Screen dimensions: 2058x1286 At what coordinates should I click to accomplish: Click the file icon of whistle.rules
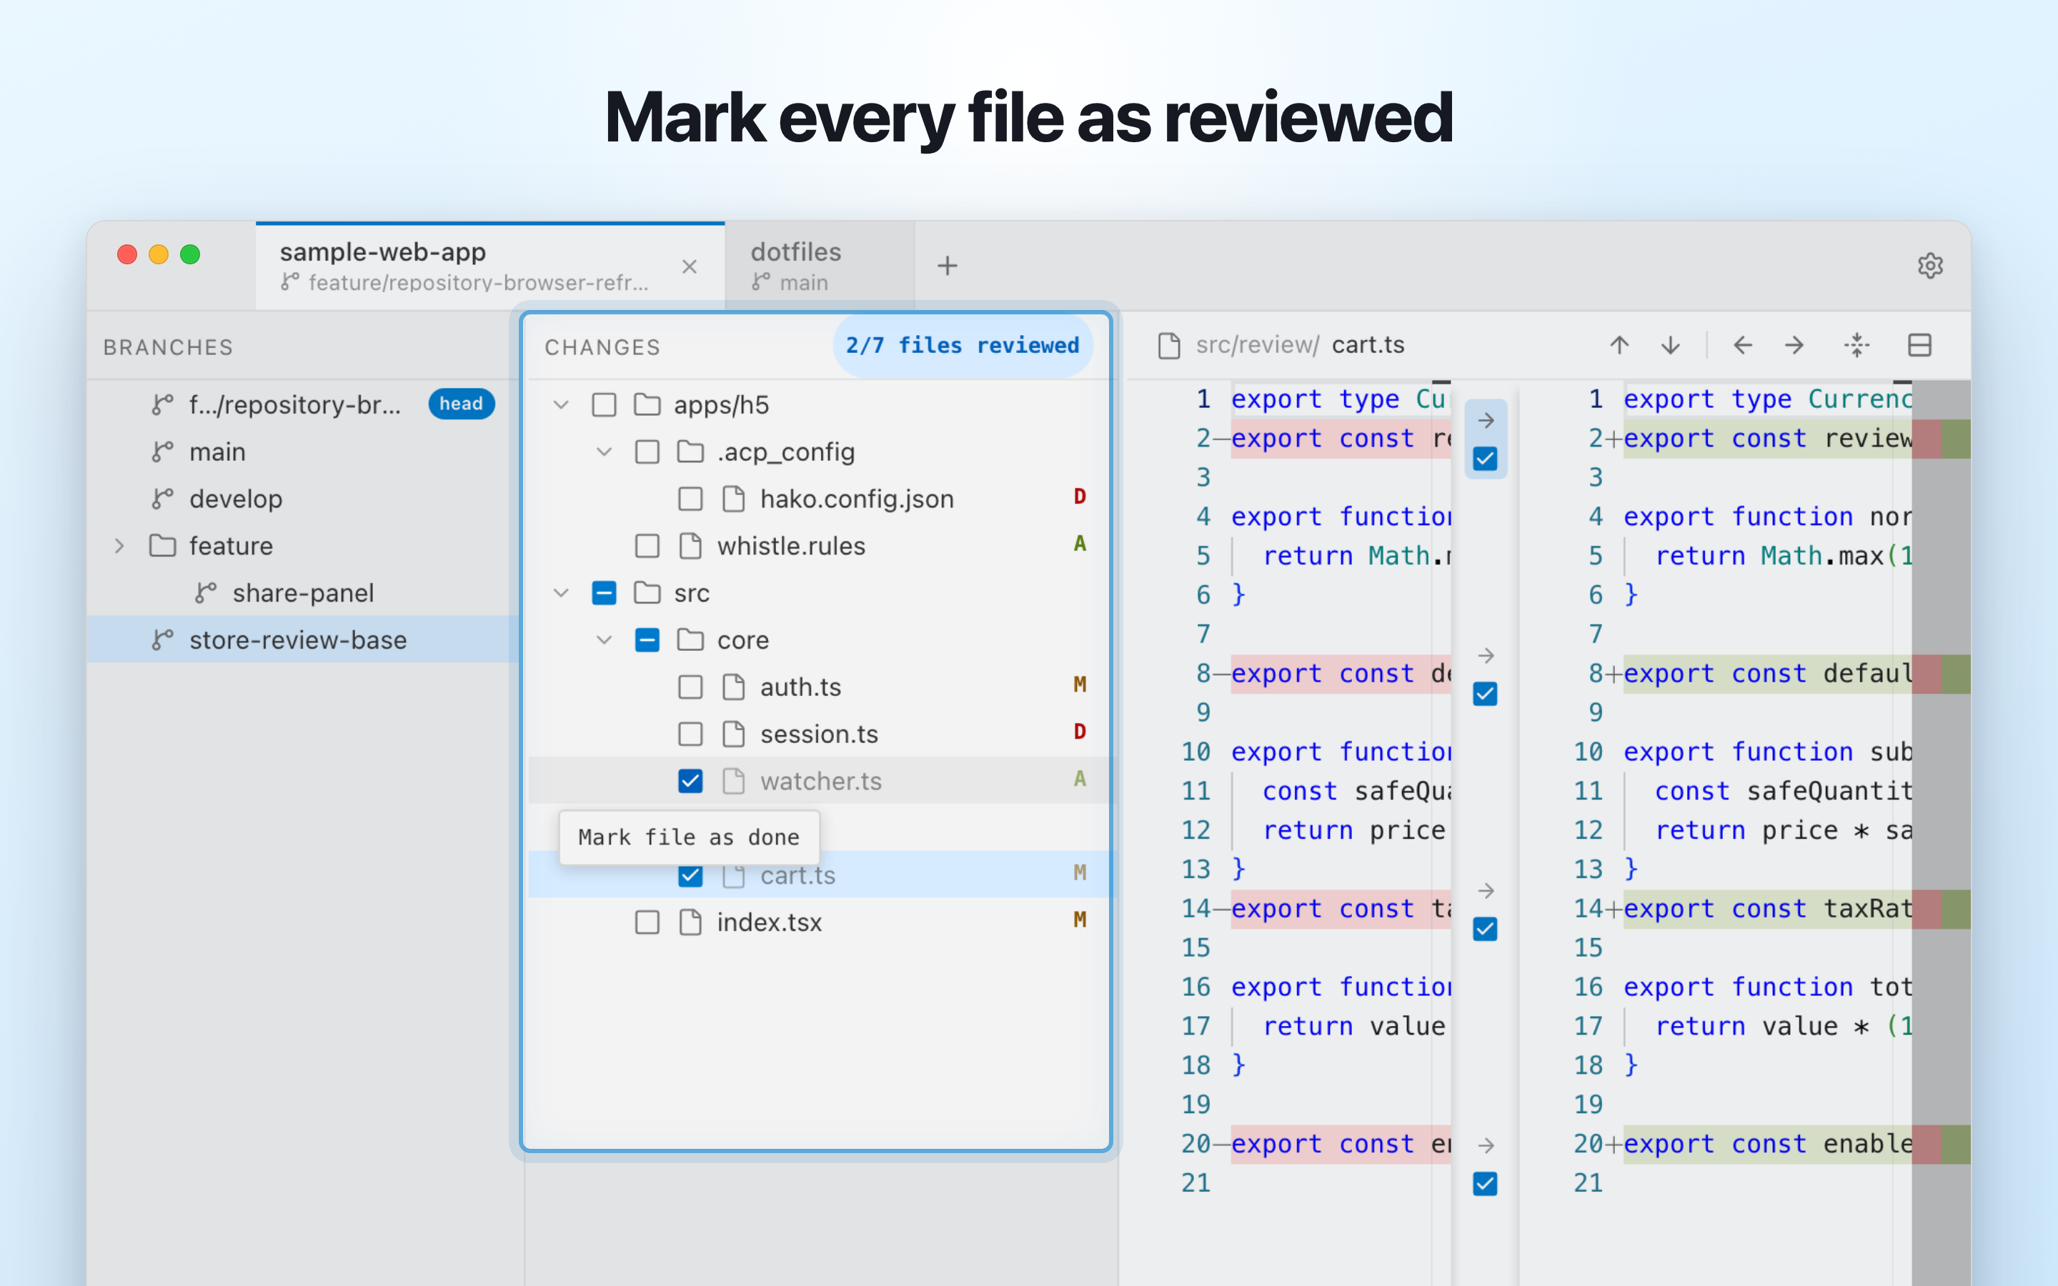[x=690, y=545]
